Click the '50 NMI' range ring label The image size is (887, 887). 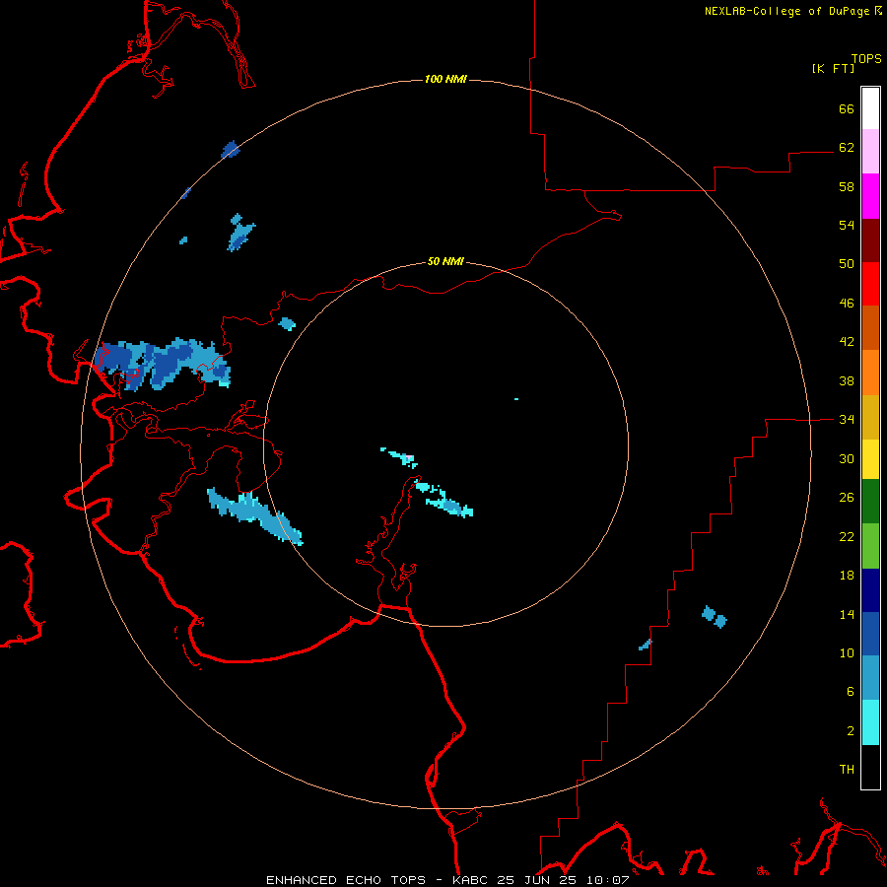point(445,261)
